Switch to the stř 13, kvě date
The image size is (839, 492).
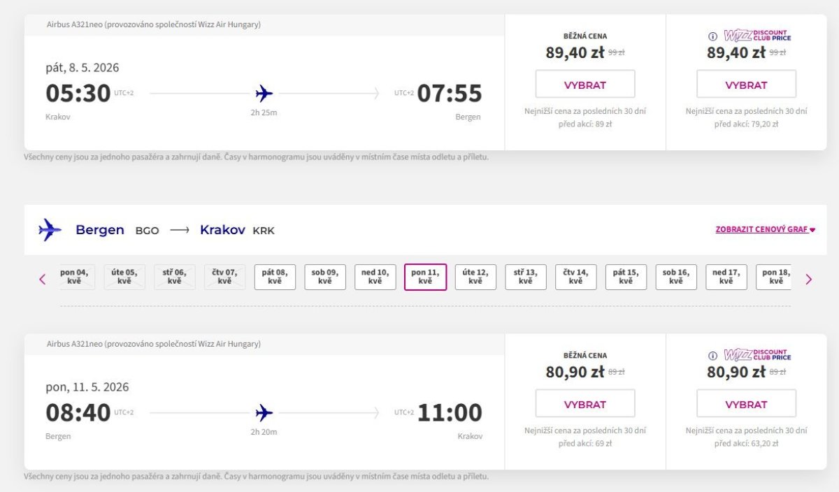coord(526,277)
